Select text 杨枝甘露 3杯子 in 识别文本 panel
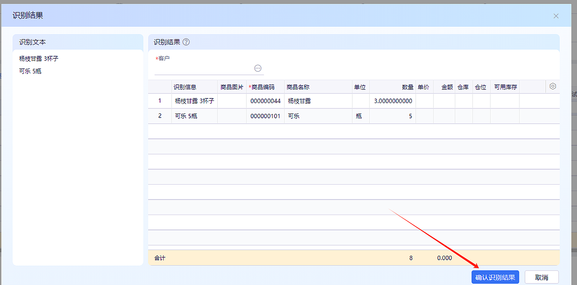 coord(39,58)
